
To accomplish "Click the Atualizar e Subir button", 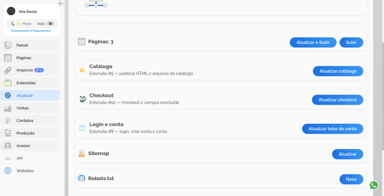I will 313,43.
